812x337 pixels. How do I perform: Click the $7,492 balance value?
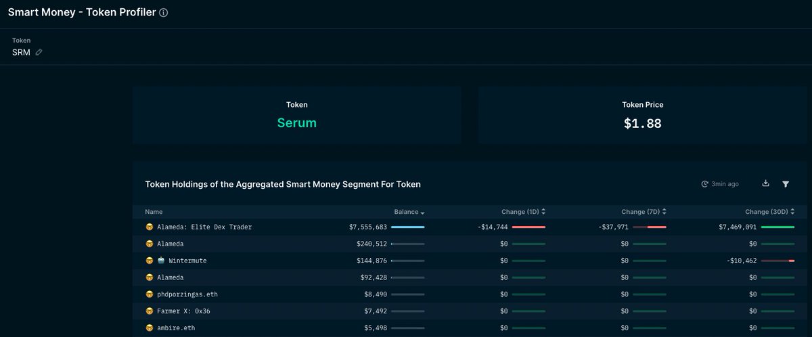[x=376, y=311]
